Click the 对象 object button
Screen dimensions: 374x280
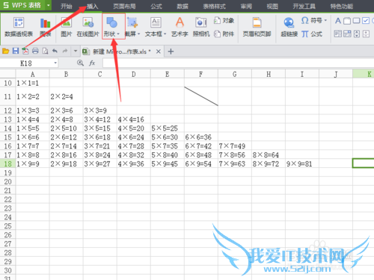click(x=224, y=20)
